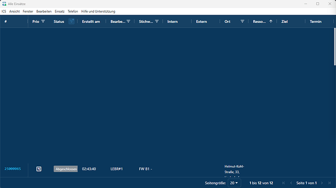
Task: Select the time 02:43:40 cell
Action: coord(89,169)
